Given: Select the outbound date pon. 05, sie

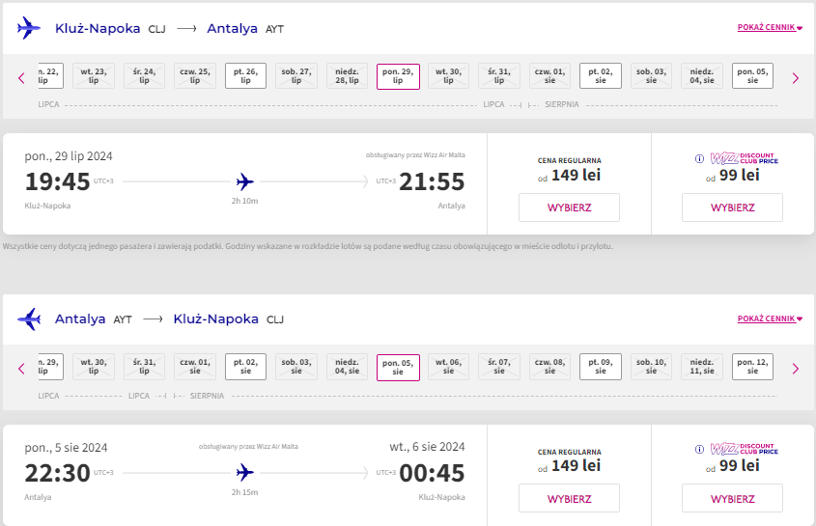Looking at the screenshot, I should (x=752, y=76).
